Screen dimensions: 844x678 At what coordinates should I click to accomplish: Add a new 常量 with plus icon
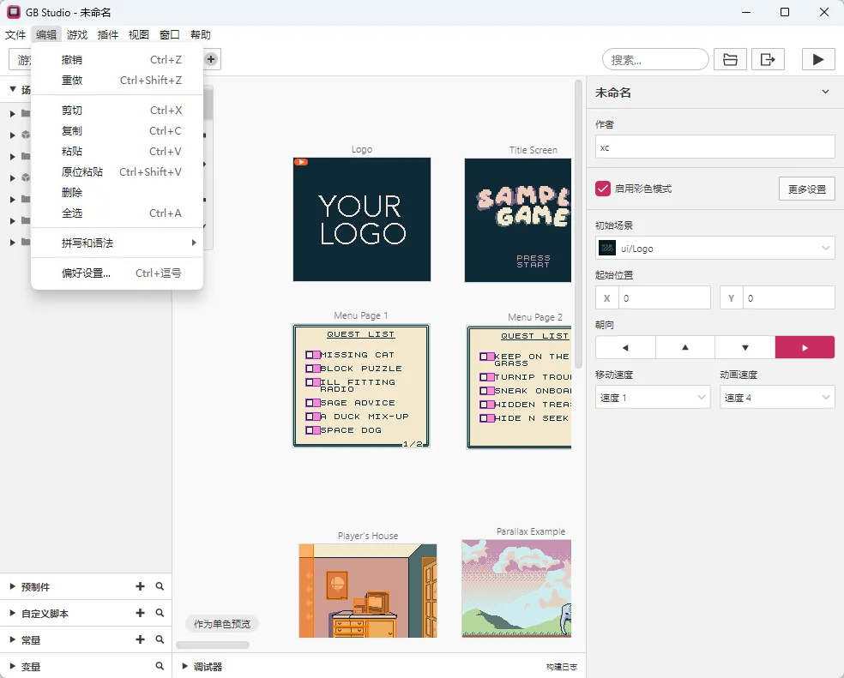click(x=140, y=639)
